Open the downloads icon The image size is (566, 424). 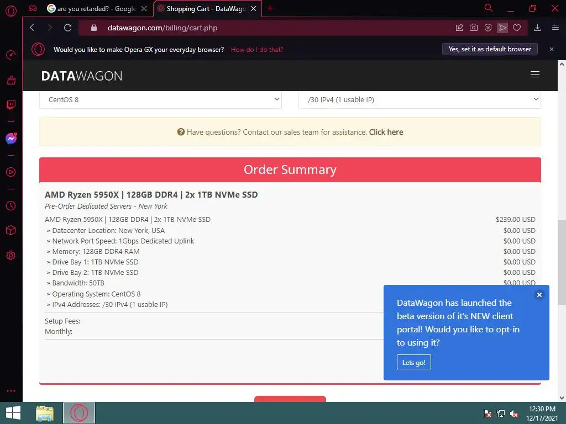(x=537, y=28)
